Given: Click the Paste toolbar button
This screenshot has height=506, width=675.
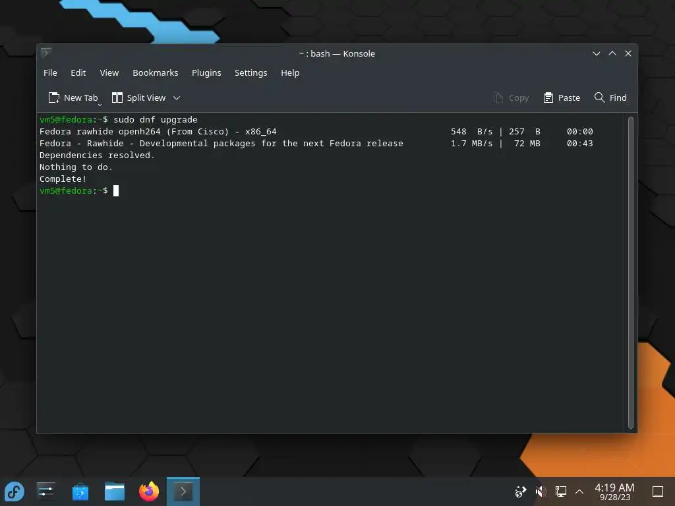Looking at the screenshot, I should [562, 98].
